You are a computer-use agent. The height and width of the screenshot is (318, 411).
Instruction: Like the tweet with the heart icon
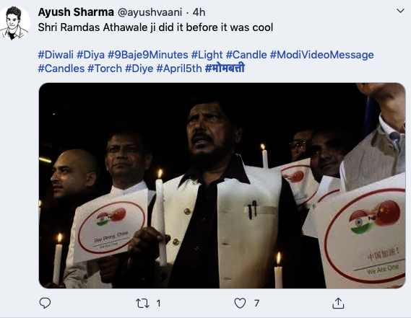240,304
